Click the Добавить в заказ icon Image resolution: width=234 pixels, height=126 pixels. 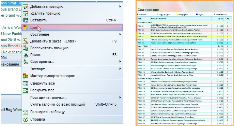[26, 41]
